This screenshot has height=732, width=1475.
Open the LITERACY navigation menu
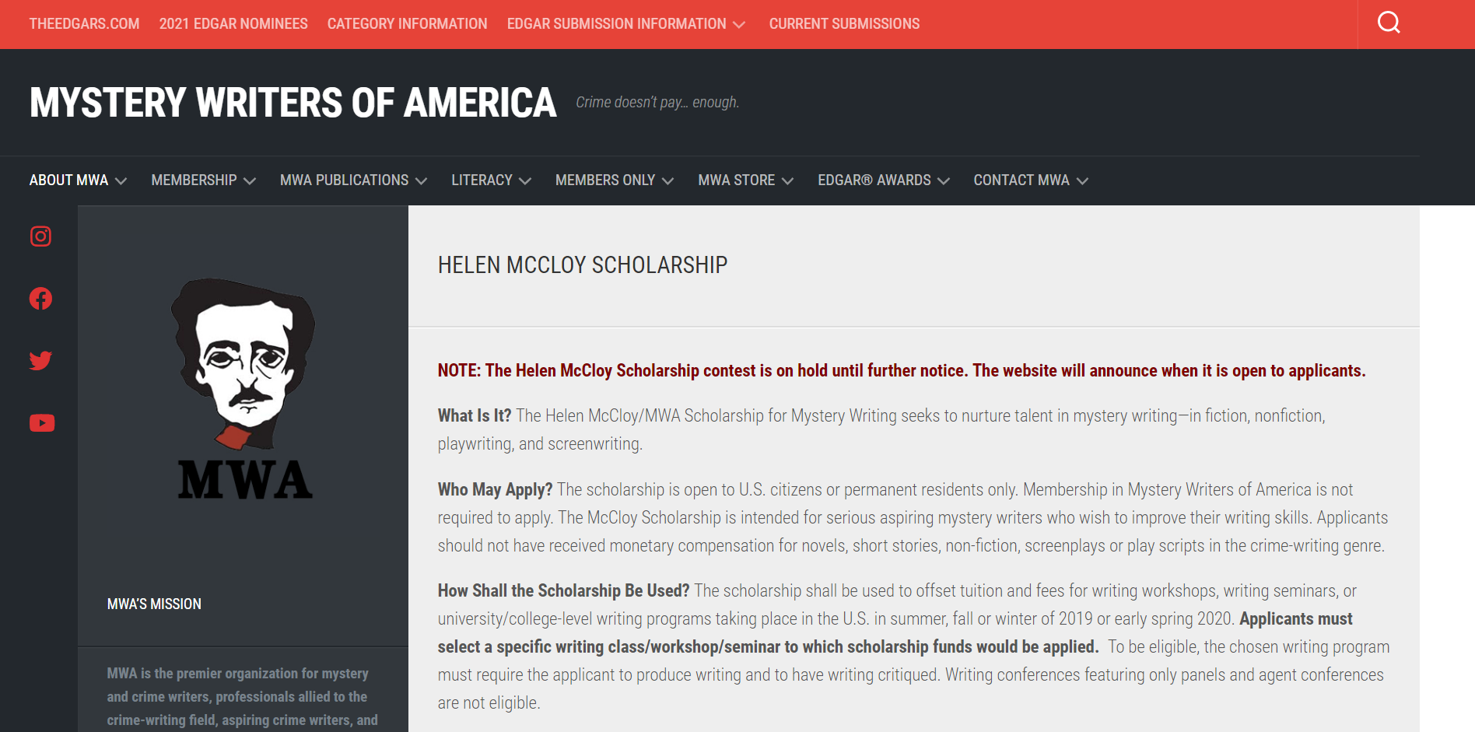point(490,180)
